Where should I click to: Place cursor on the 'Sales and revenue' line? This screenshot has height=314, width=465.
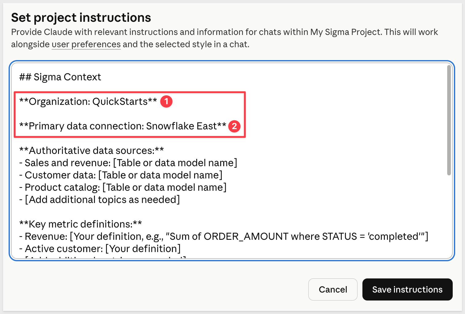click(x=128, y=163)
